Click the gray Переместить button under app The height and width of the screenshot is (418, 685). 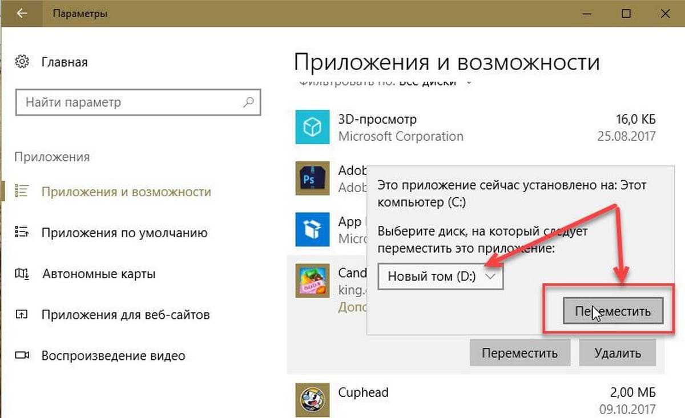[519, 352]
